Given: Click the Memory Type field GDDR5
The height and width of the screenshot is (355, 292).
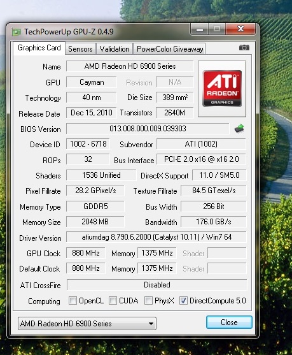Looking at the screenshot, I should (x=95, y=206).
